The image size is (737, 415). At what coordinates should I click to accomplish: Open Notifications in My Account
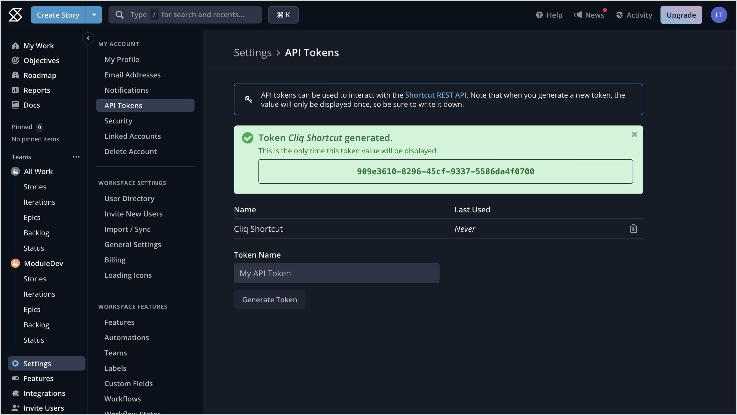coord(126,90)
